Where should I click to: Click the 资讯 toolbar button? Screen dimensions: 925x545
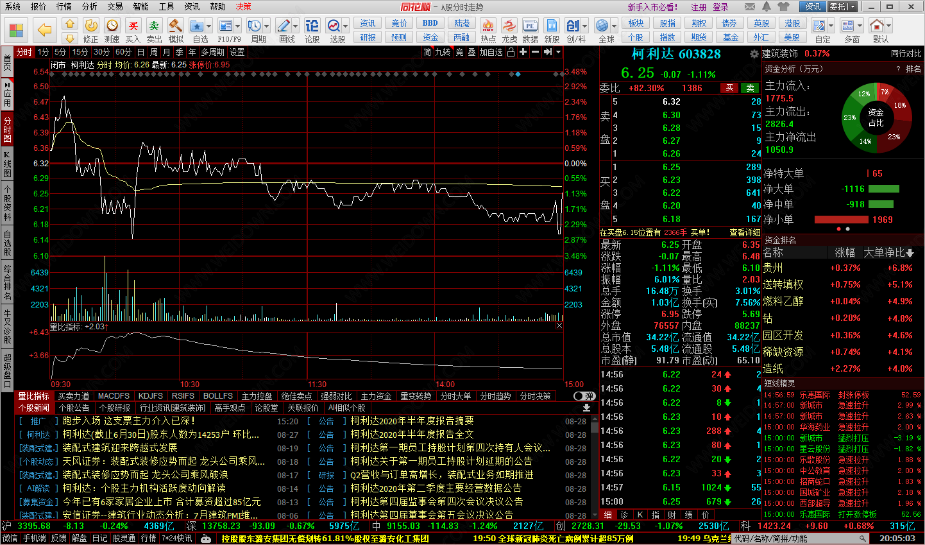click(368, 23)
